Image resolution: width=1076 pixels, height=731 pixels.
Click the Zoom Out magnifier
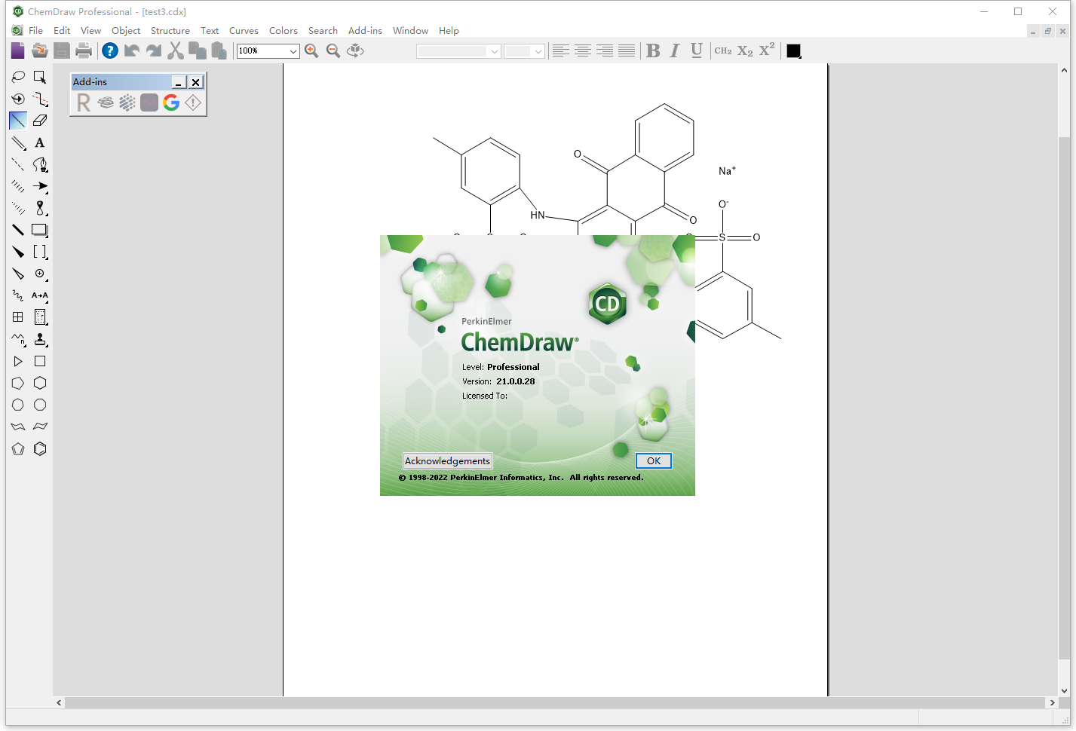(x=333, y=50)
